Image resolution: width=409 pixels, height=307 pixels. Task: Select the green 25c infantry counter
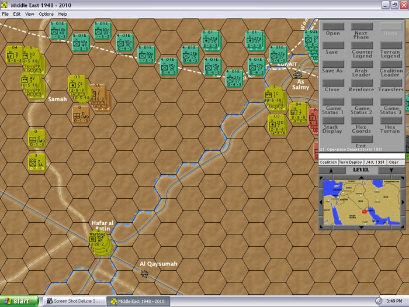coord(168,66)
